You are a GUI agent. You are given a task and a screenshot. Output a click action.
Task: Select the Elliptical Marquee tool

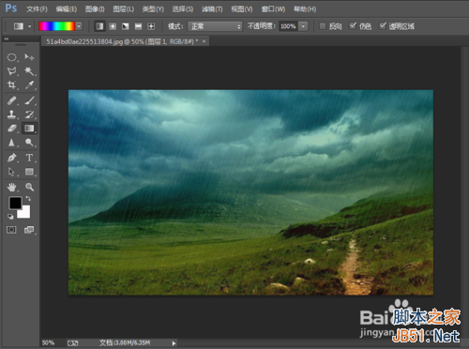(11, 57)
